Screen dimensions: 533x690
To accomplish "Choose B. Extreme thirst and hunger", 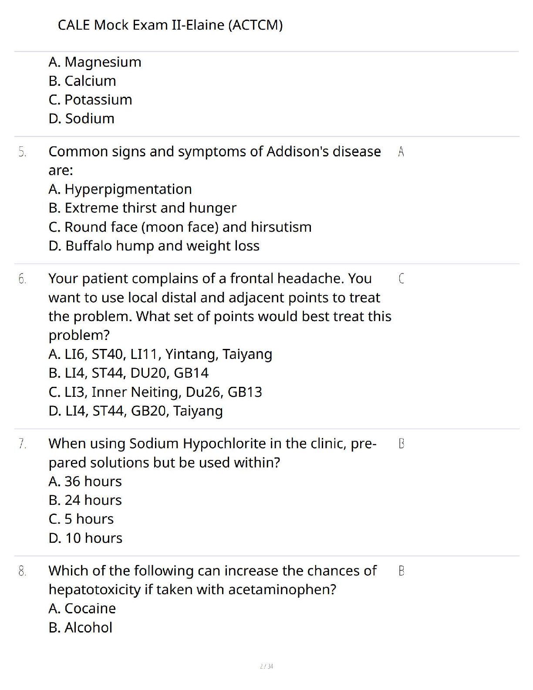I will pyautogui.click(x=142, y=208).
